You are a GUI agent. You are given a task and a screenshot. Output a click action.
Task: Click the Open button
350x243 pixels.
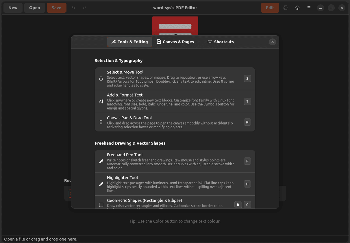pos(35,8)
